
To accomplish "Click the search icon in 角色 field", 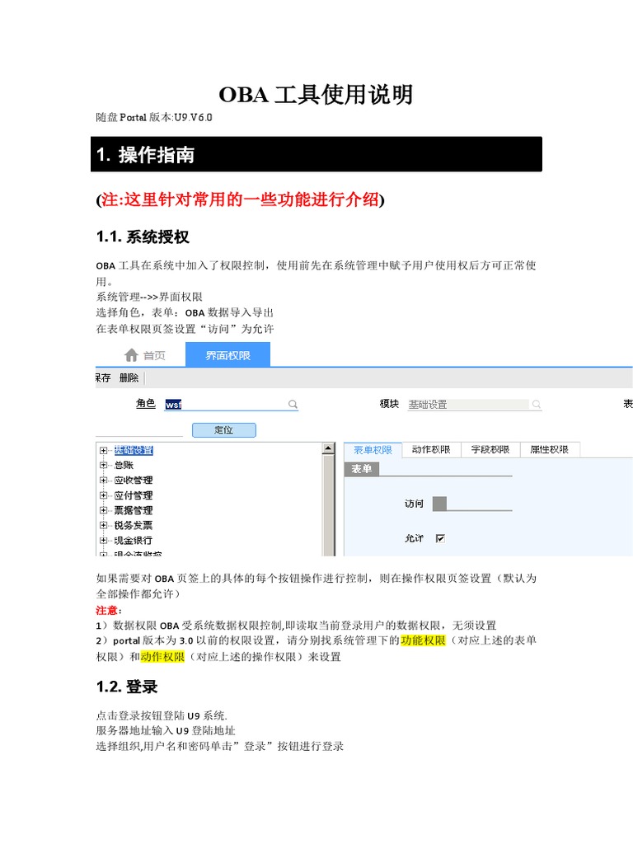I will point(293,404).
